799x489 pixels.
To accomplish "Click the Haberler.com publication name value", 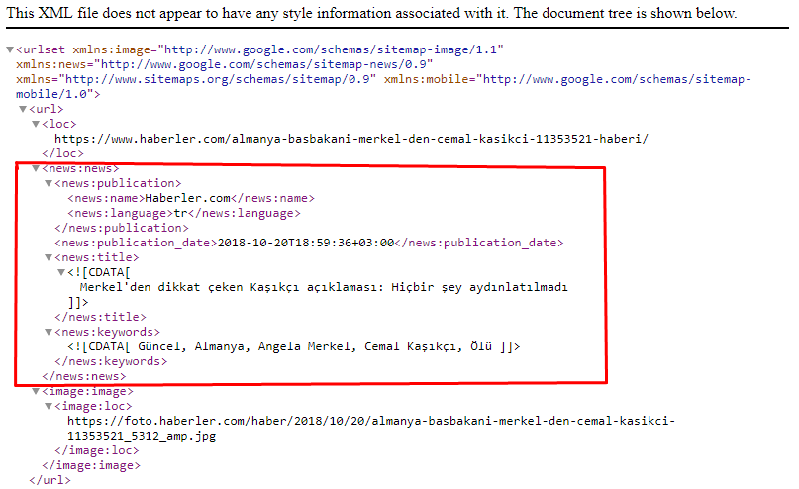I will click(187, 198).
